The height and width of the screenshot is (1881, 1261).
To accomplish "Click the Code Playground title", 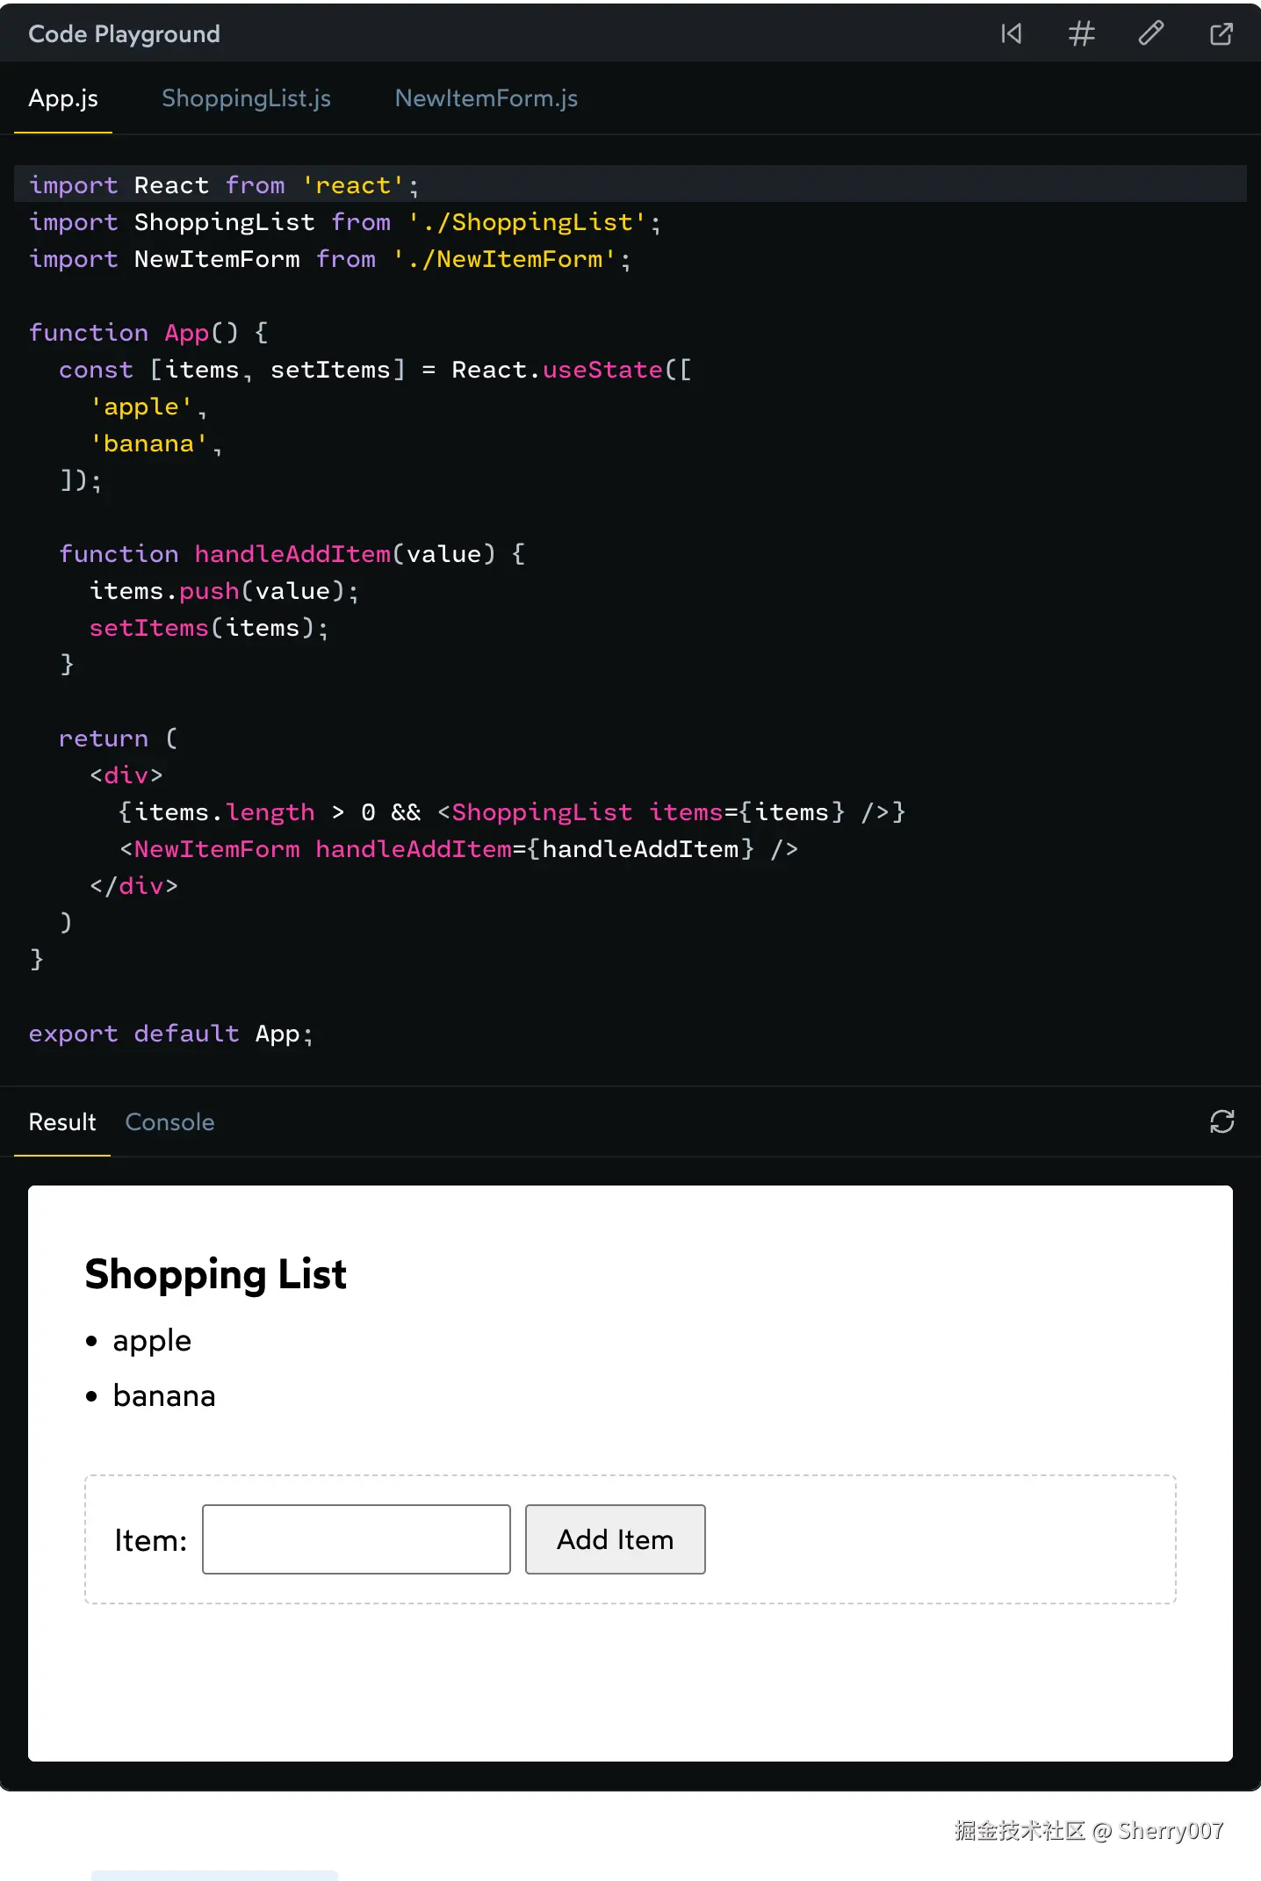I will (x=124, y=34).
